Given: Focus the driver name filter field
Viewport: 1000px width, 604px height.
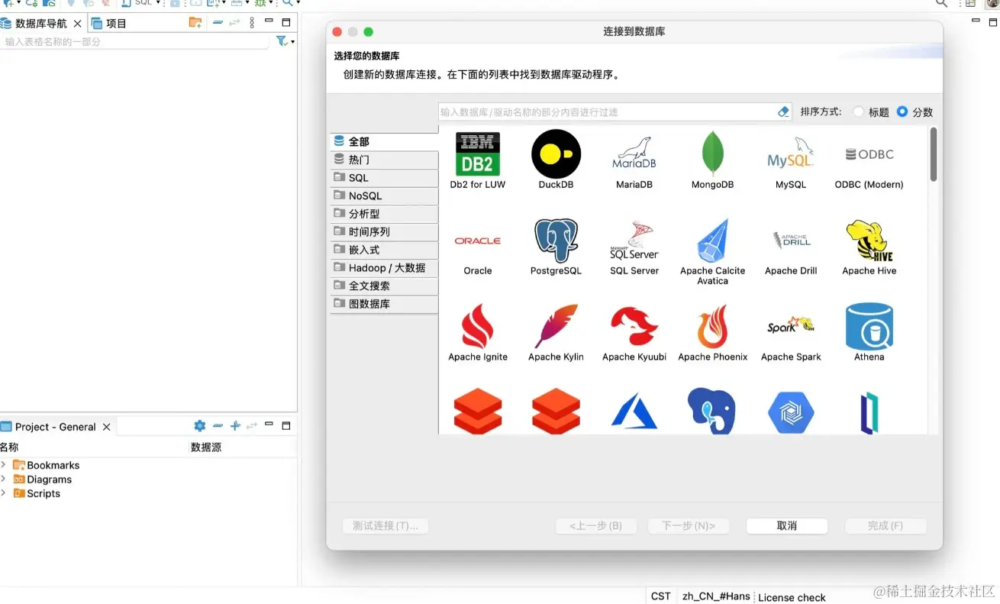Looking at the screenshot, I should 608,111.
